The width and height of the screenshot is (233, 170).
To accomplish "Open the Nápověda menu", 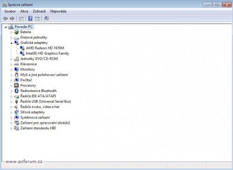I will pyautogui.click(x=58, y=11).
